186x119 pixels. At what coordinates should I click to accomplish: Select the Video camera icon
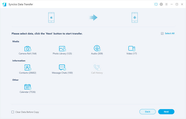pyautogui.click(x=132, y=48)
